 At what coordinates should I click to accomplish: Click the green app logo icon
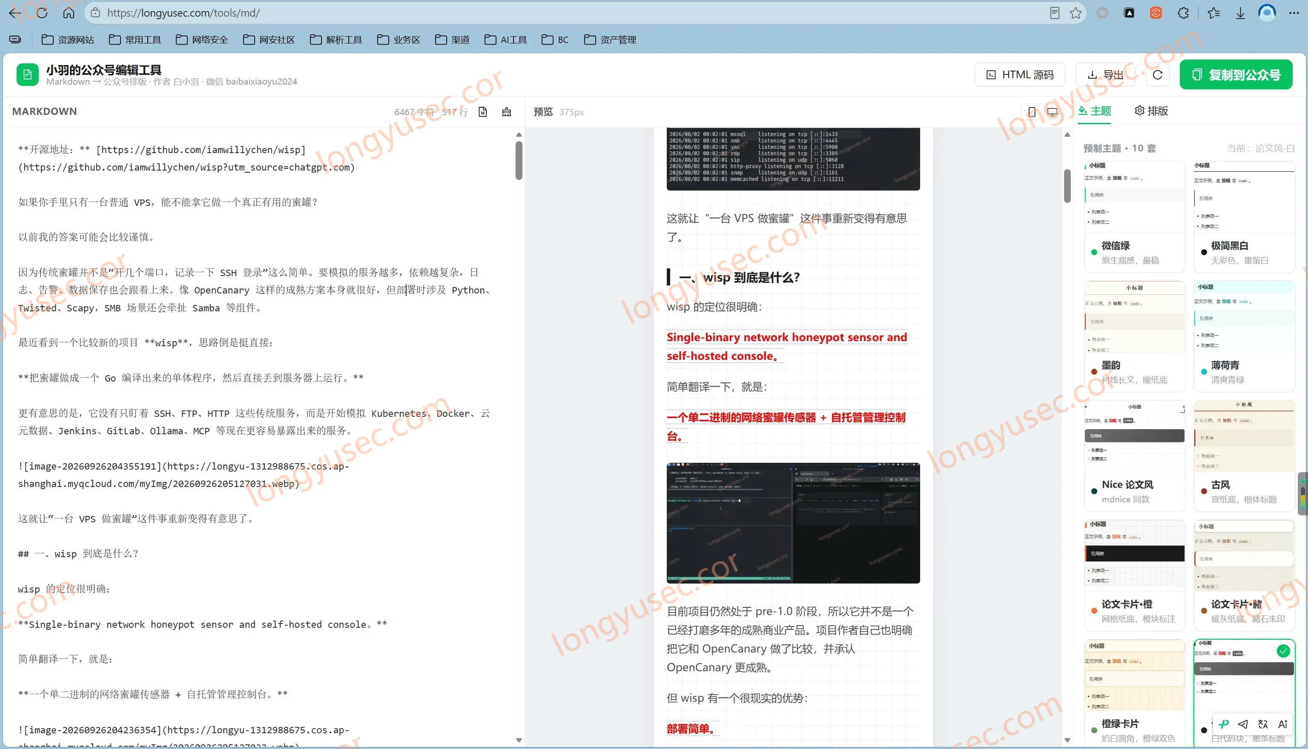[27, 74]
